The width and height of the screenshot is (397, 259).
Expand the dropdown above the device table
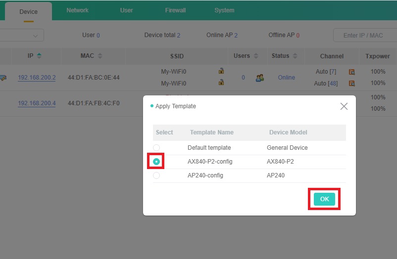(x=35, y=36)
